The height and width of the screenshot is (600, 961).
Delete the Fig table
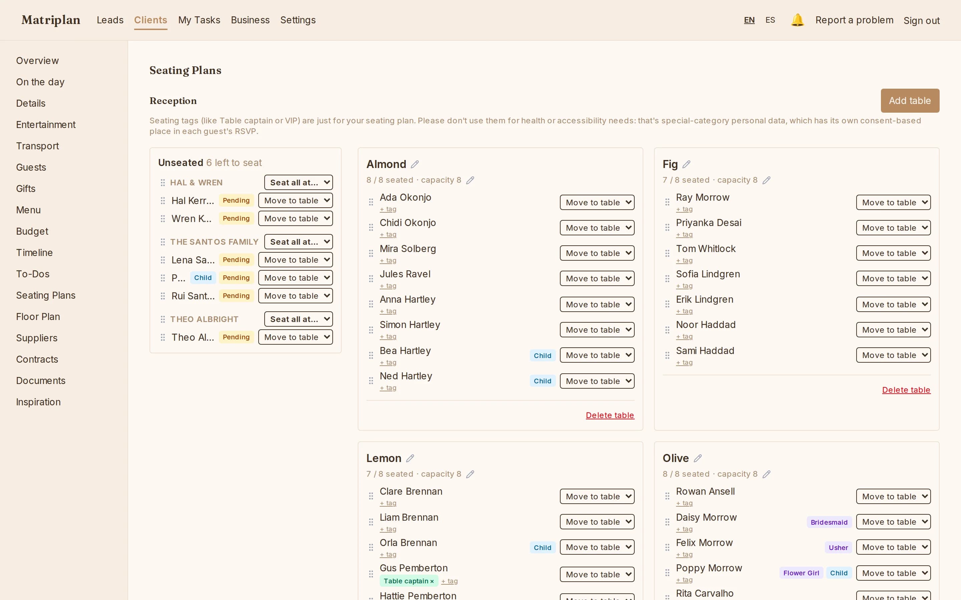(906, 390)
